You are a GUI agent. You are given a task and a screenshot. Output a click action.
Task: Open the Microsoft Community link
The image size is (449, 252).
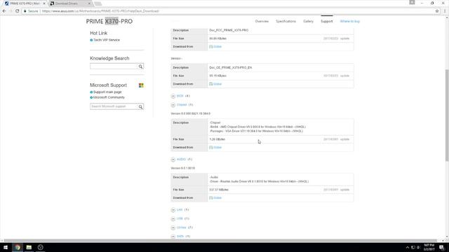(109, 97)
